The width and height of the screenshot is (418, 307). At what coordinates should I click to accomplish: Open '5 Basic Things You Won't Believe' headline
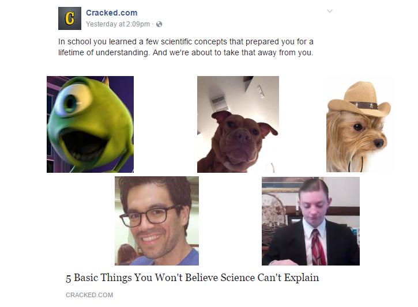(x=192, y=278)
